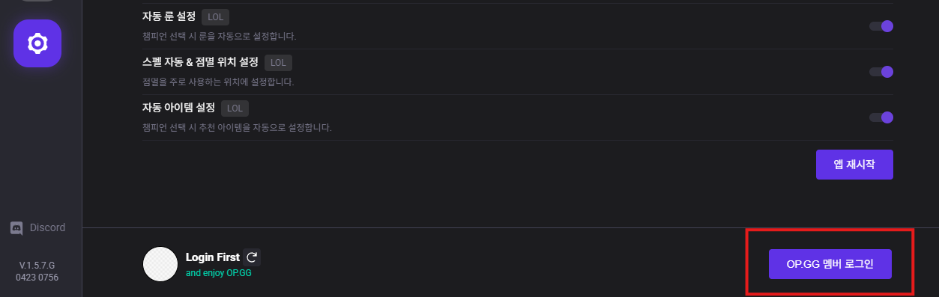The width and height of the screenshot is (939, 297).
Task: Open the settings gear in sidebar
Action: (x=37, y=43)
